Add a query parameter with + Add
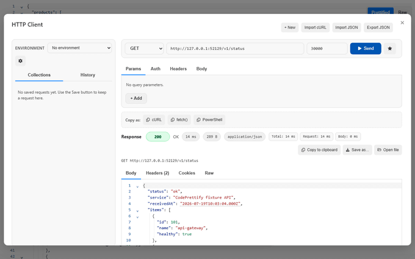415x259 pixels. 136,98
